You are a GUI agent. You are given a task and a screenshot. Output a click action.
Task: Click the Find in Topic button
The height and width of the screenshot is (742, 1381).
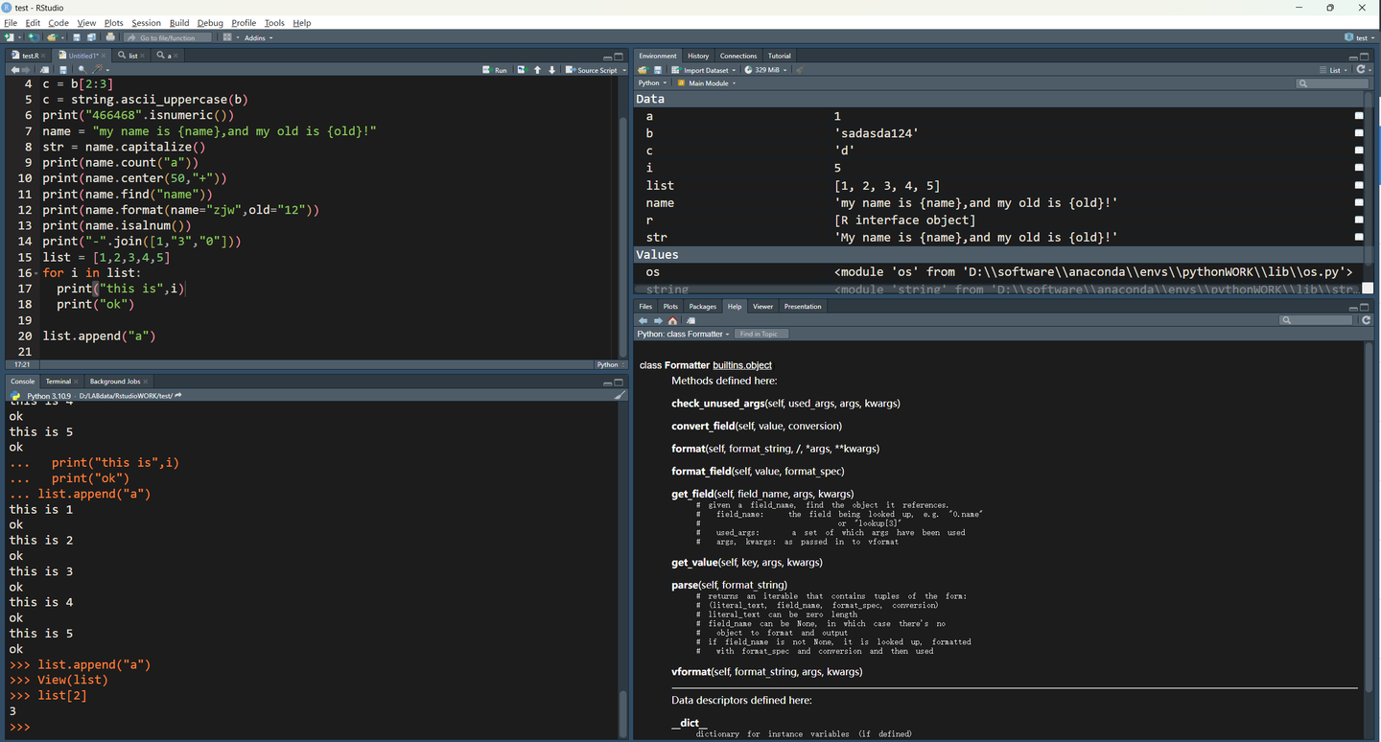[761, 334]
